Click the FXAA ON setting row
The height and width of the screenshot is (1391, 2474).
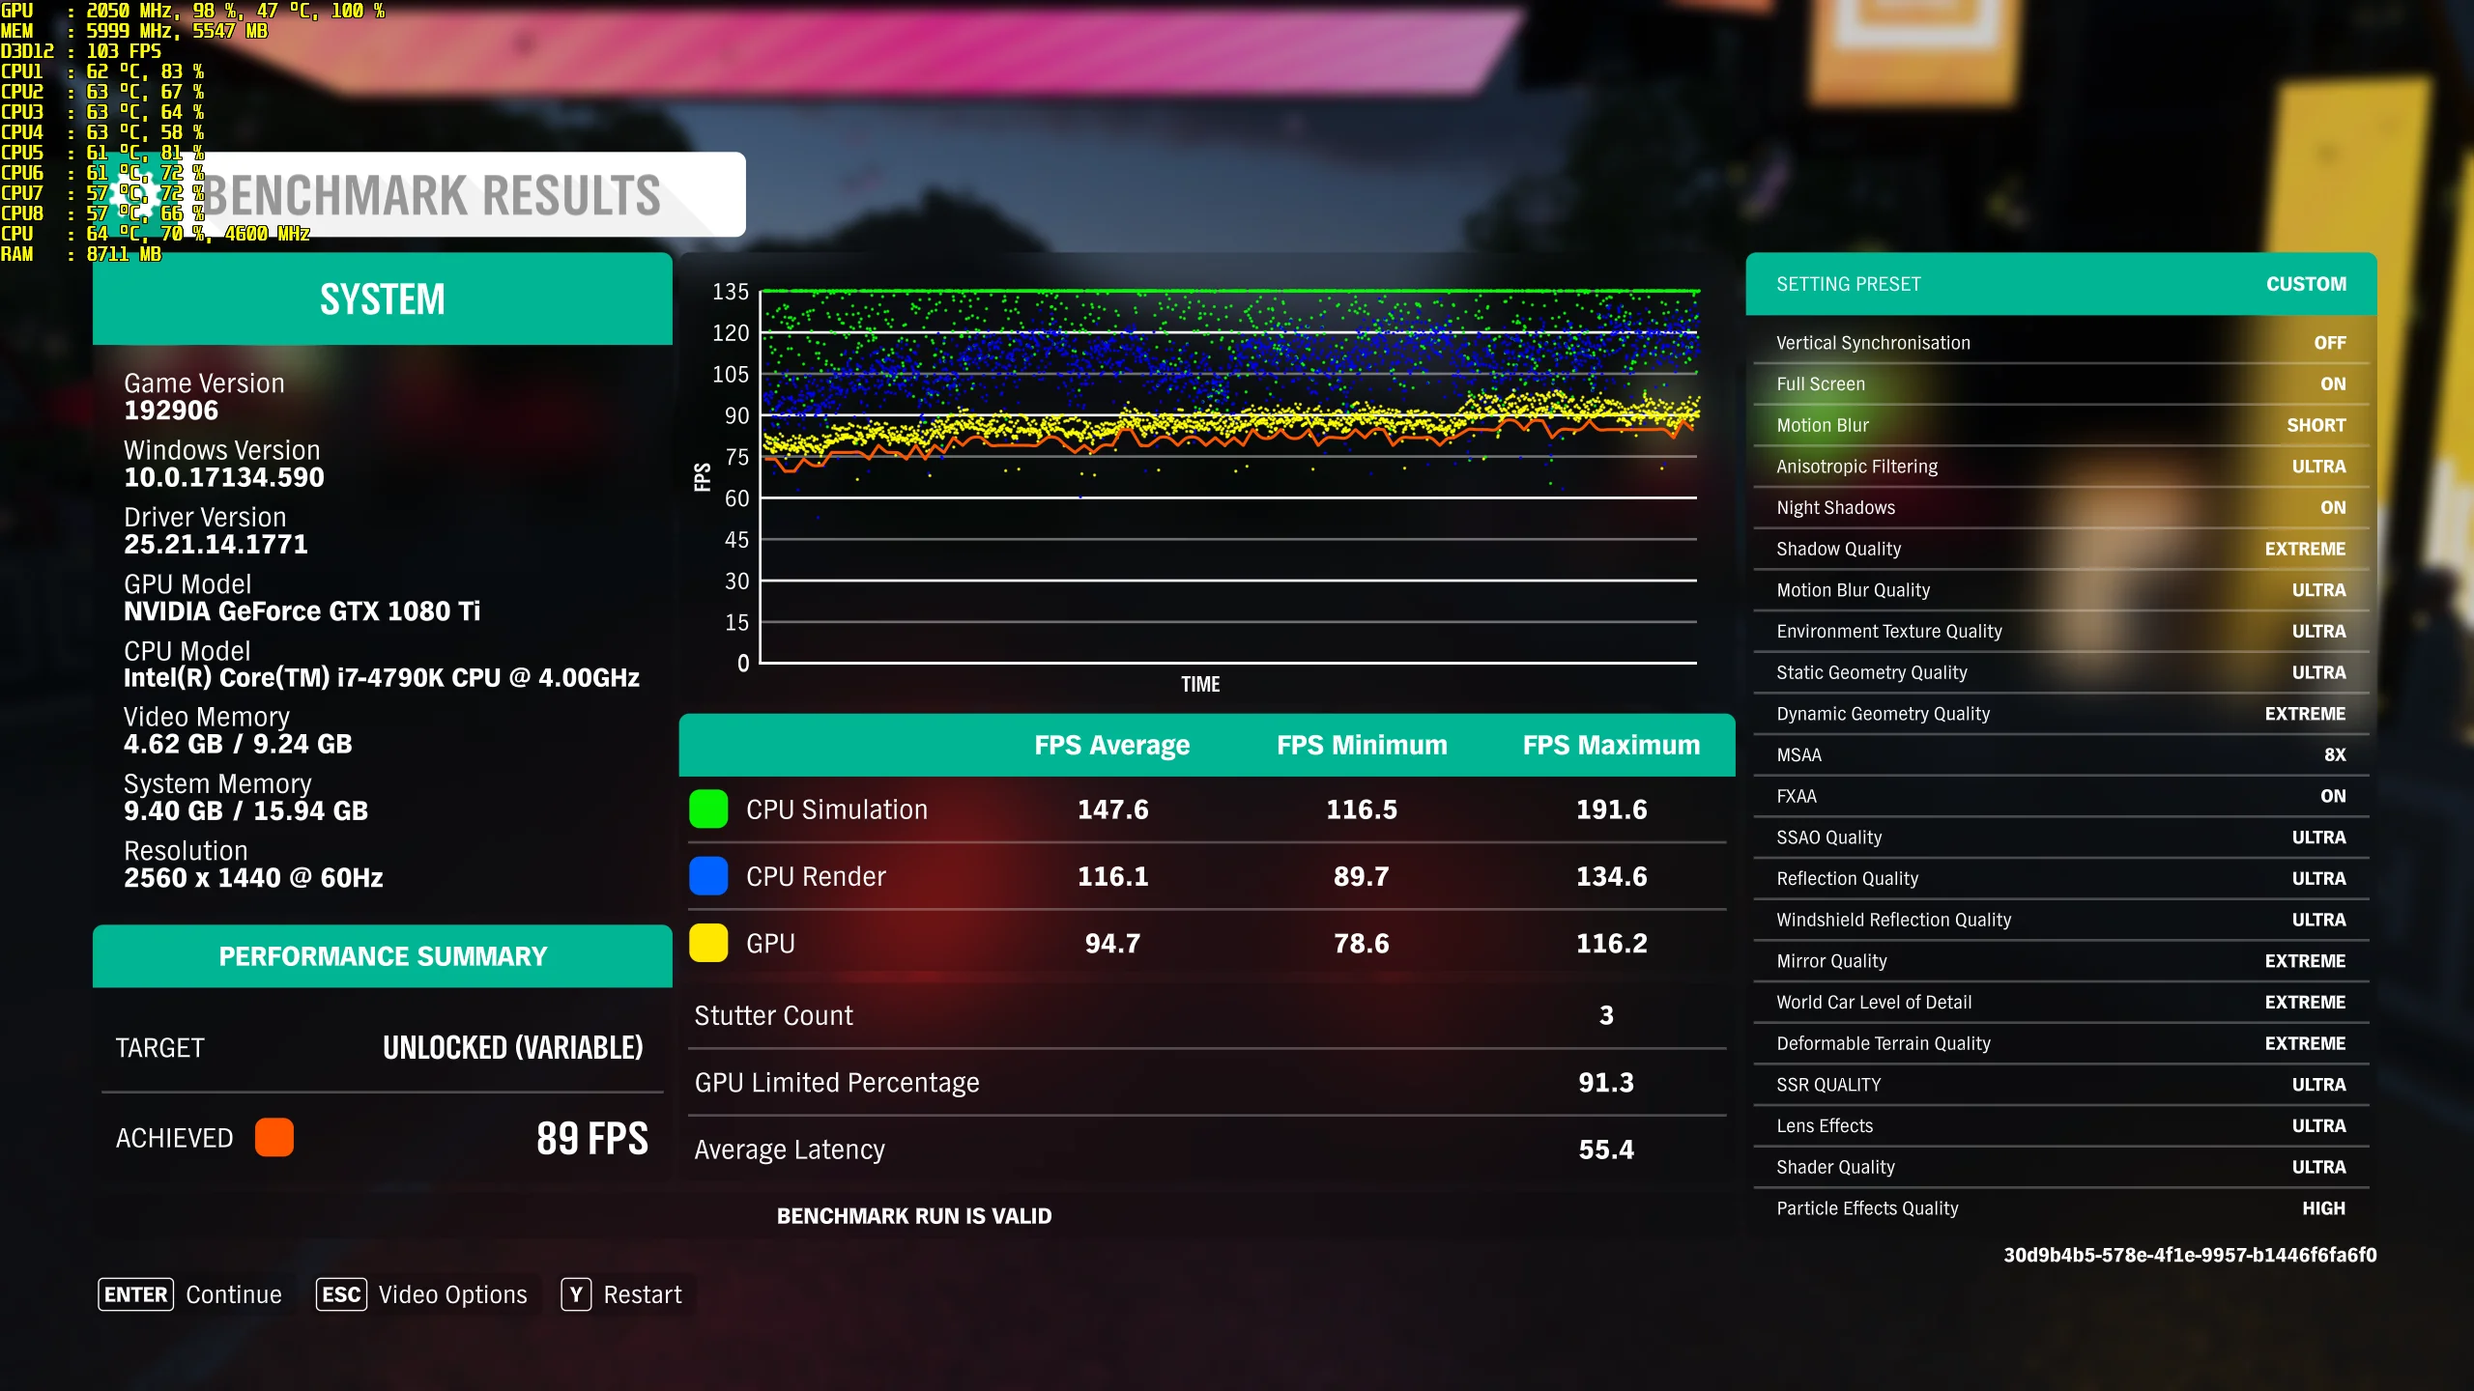[x=2061, y=796]
